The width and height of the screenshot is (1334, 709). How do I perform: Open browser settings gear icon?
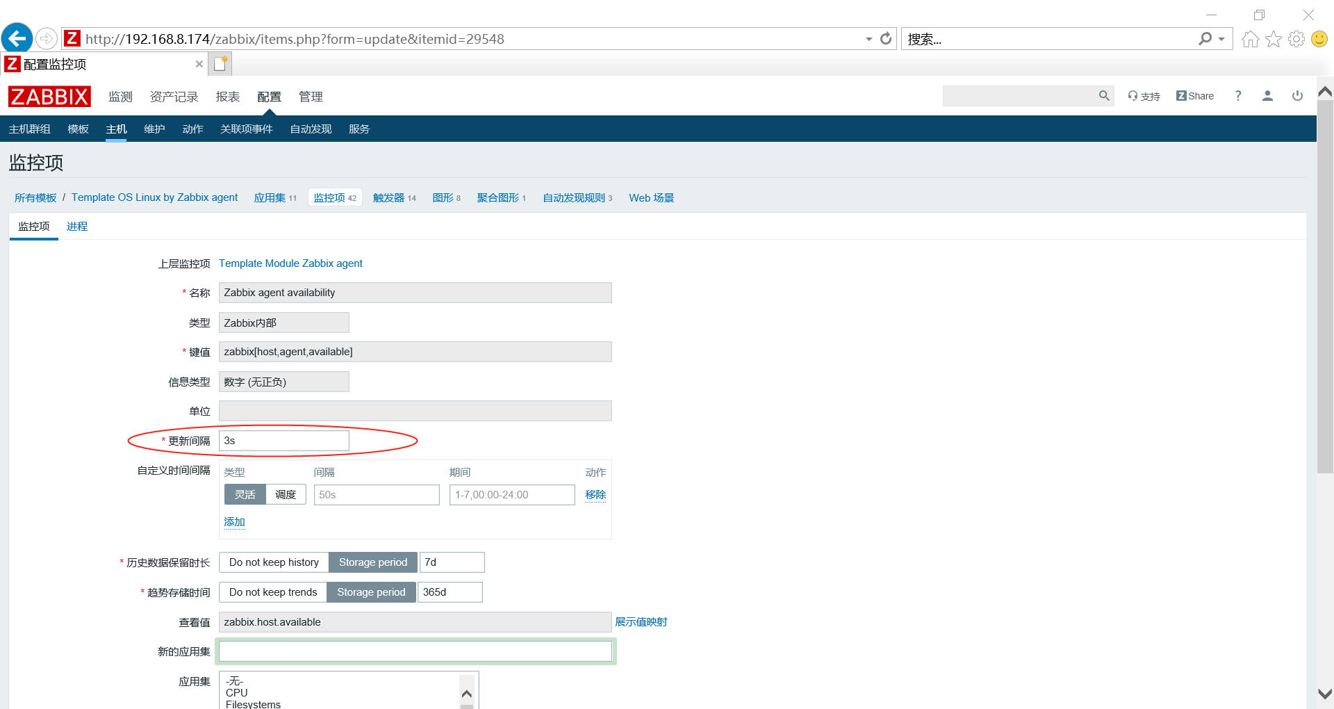tap(1296, 39)
